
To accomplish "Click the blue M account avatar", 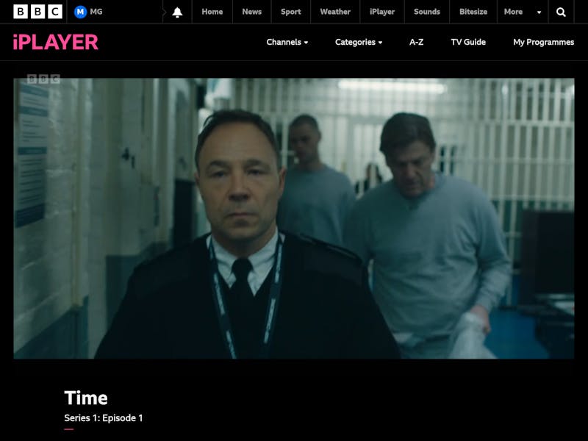I will pyautogui.click(x=80, y=12).
